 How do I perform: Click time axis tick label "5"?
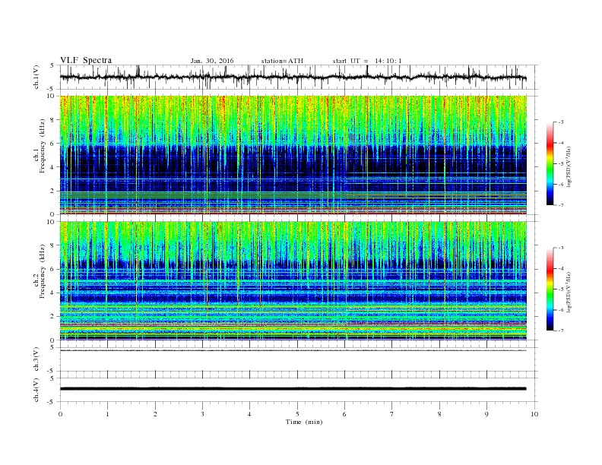pyautogui.click(x=297, y=414)
